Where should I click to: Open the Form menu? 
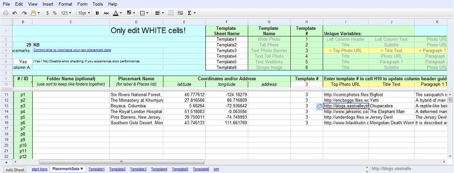click(82, 4)
